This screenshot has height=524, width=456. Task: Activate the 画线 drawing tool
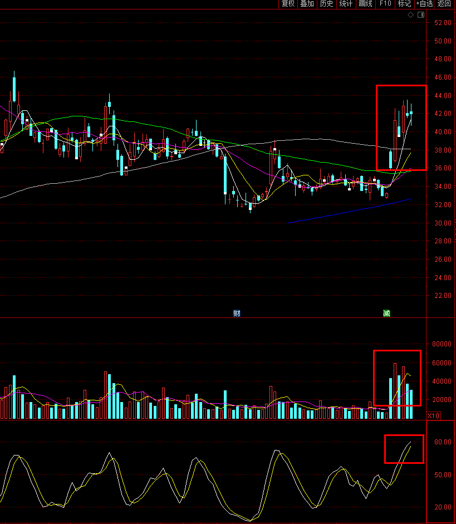(x=365, y=4)
